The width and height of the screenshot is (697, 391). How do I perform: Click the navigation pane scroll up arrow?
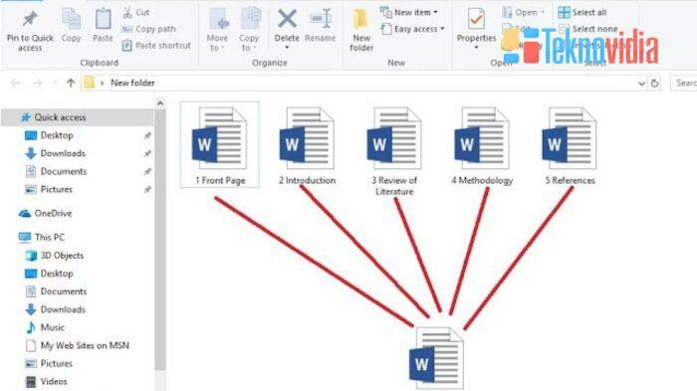[160, 103]
